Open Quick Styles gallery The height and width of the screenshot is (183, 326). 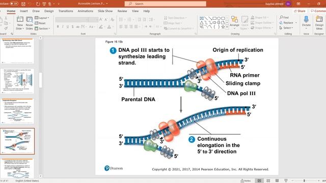(x=244, y=23)
